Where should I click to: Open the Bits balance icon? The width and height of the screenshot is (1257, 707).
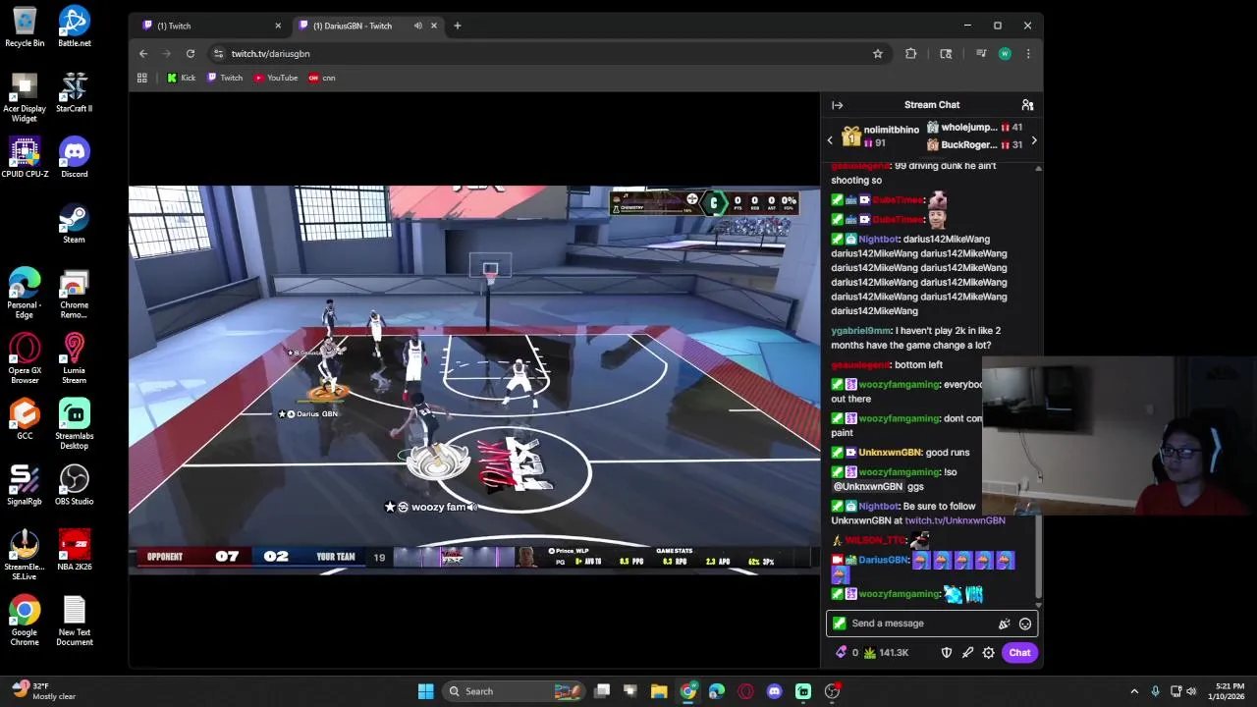pyautogui.click(x=842, y=653)
